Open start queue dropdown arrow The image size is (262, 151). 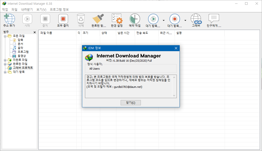tap(164, 20)
